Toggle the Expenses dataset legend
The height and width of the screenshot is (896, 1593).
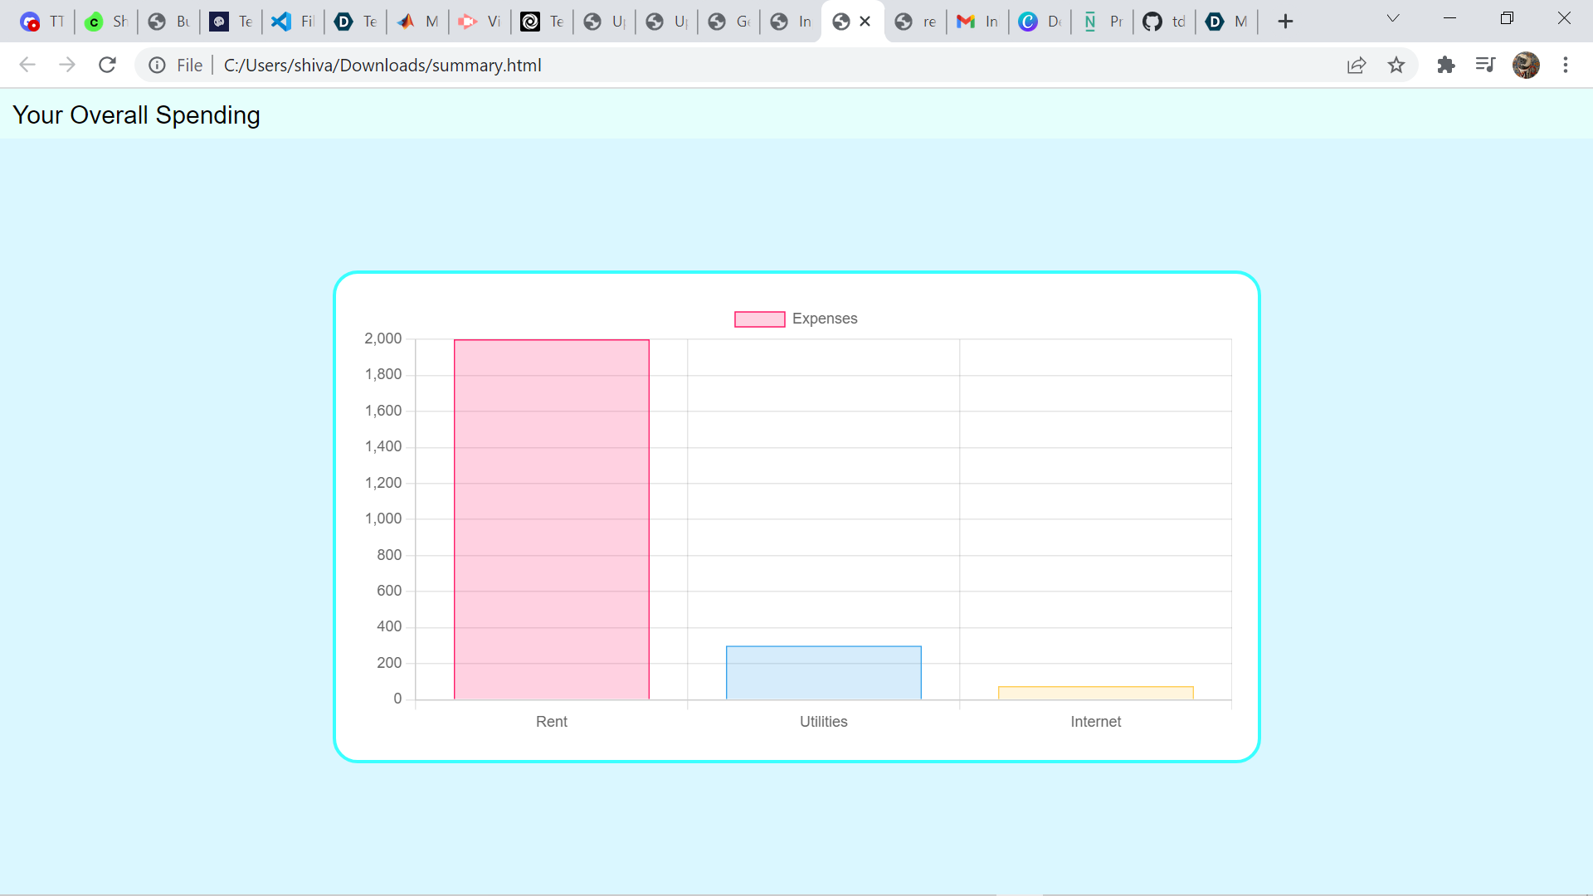824,319
